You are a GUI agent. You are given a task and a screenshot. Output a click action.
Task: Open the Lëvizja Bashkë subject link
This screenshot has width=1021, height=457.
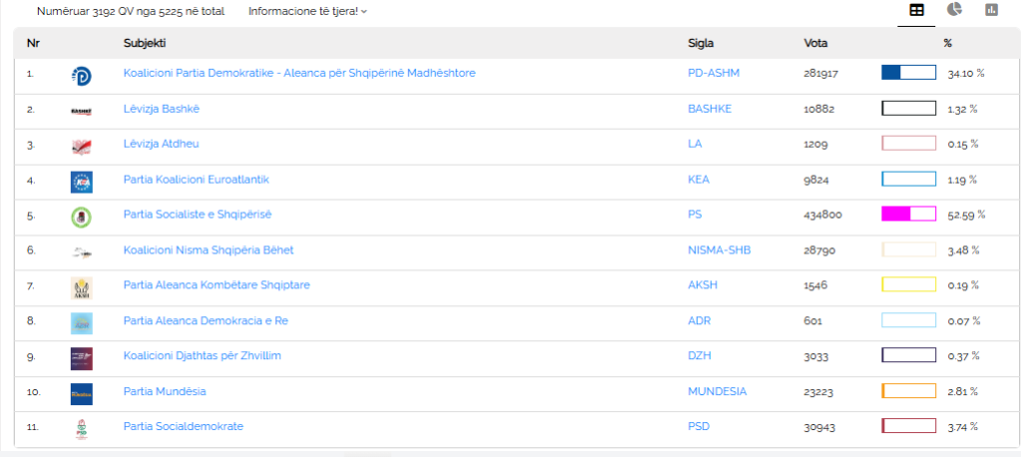pyautogui.click(x=162, y=109)
